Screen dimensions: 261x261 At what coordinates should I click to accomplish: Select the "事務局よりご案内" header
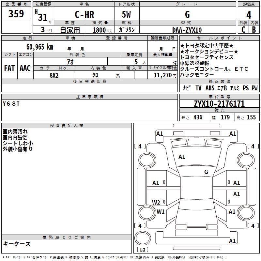[x=67, y=238]
